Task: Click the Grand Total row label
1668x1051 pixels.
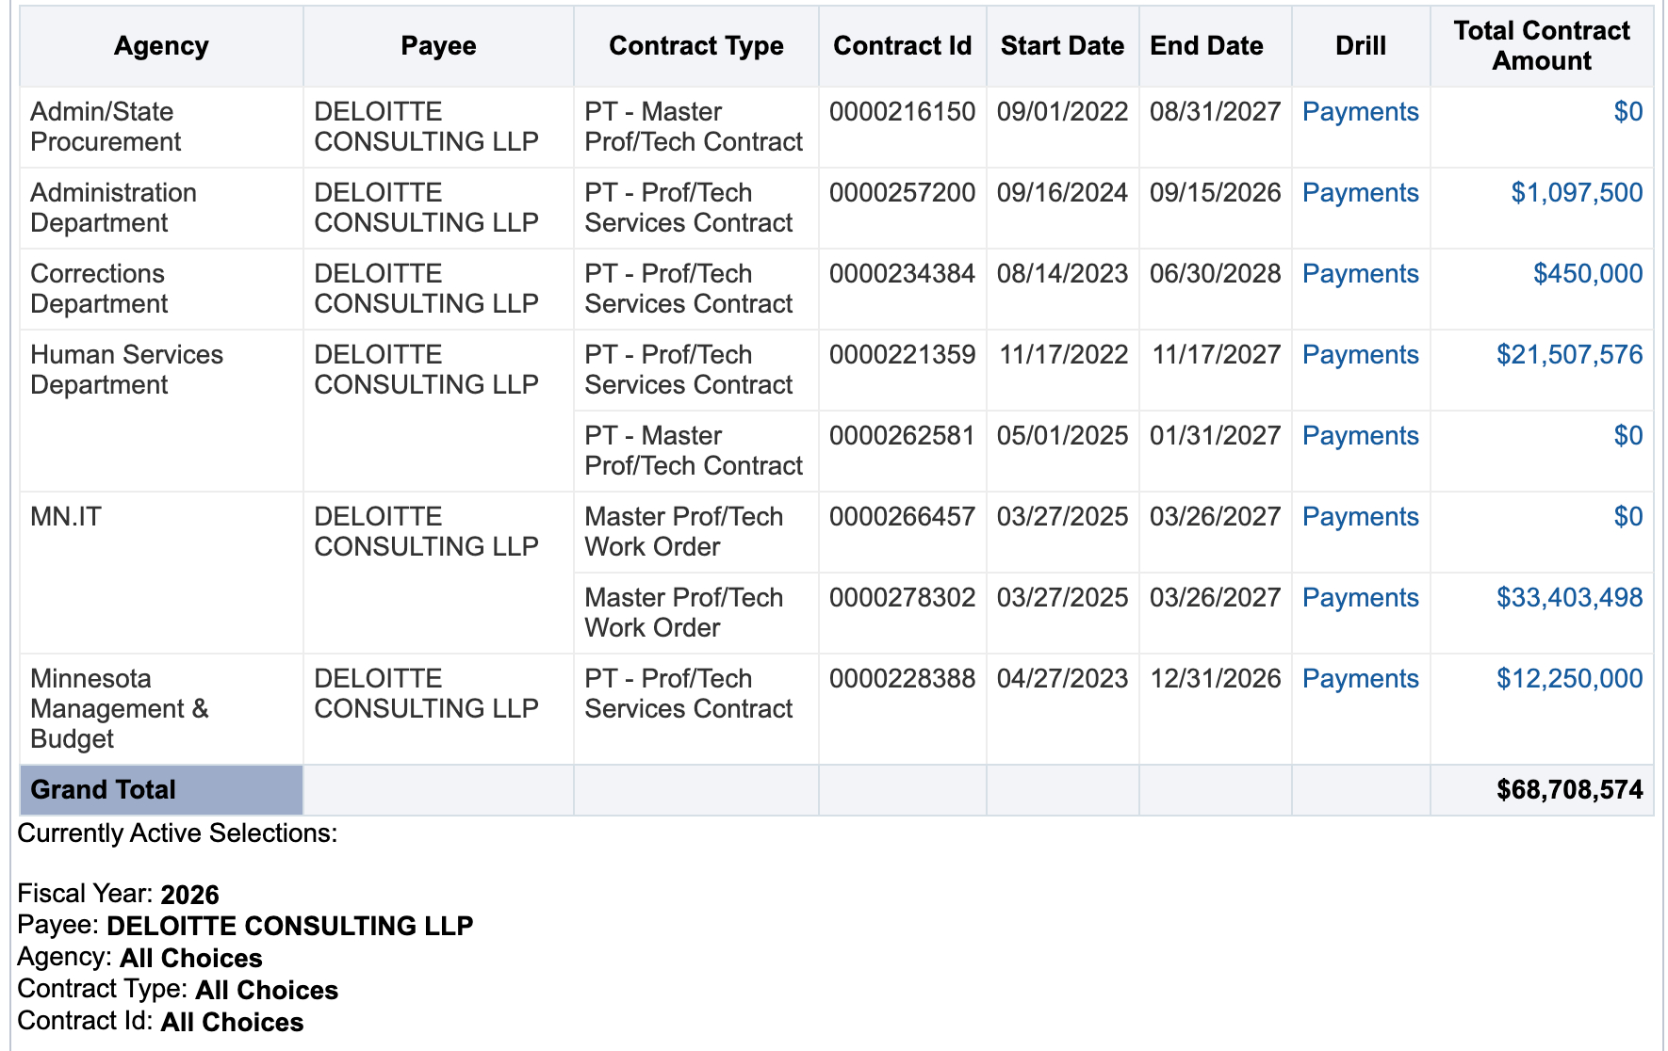Action: click(104, 789)
